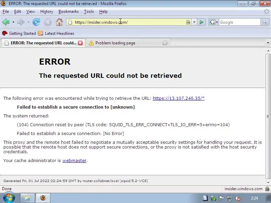
Task: Click the Done status text
Action: pyautogui.click(x=7, y=189)
